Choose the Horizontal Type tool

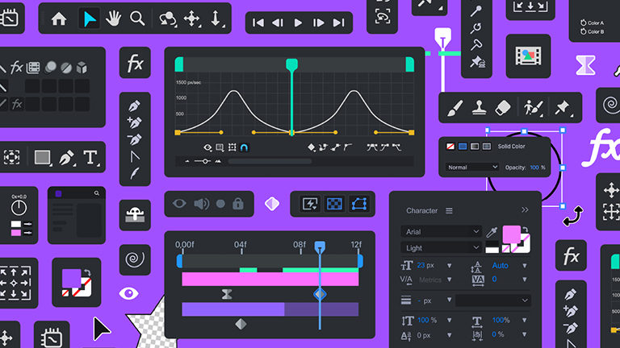pyautogui.click(x=90, y=157)
